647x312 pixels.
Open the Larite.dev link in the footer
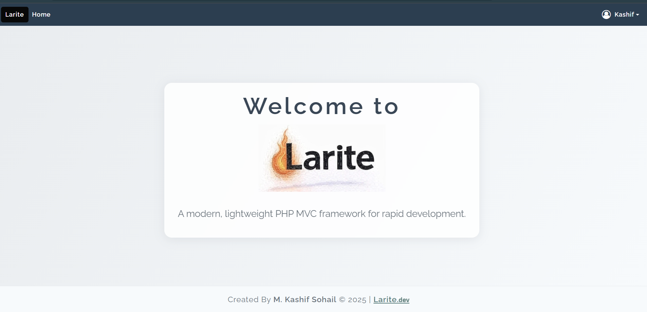(391, 300)
